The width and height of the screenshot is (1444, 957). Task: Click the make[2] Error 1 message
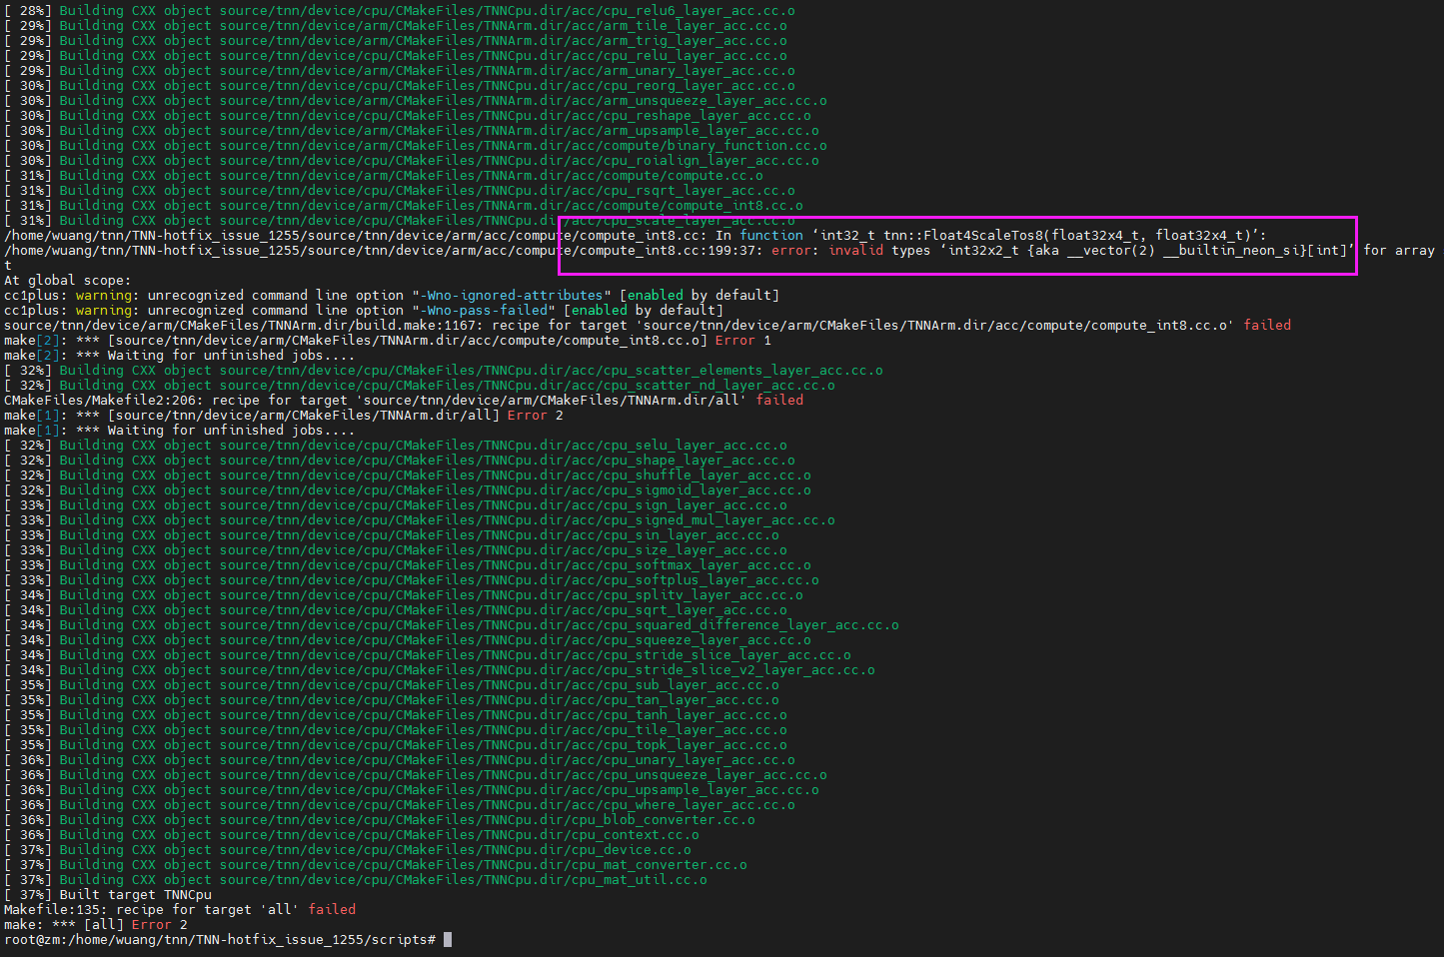coord(400,340)
